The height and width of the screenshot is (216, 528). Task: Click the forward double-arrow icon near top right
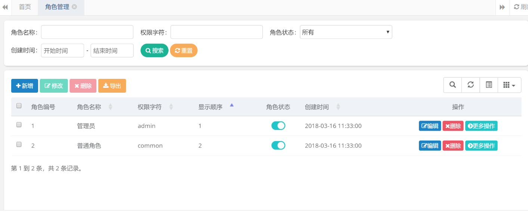pos(502,7)
